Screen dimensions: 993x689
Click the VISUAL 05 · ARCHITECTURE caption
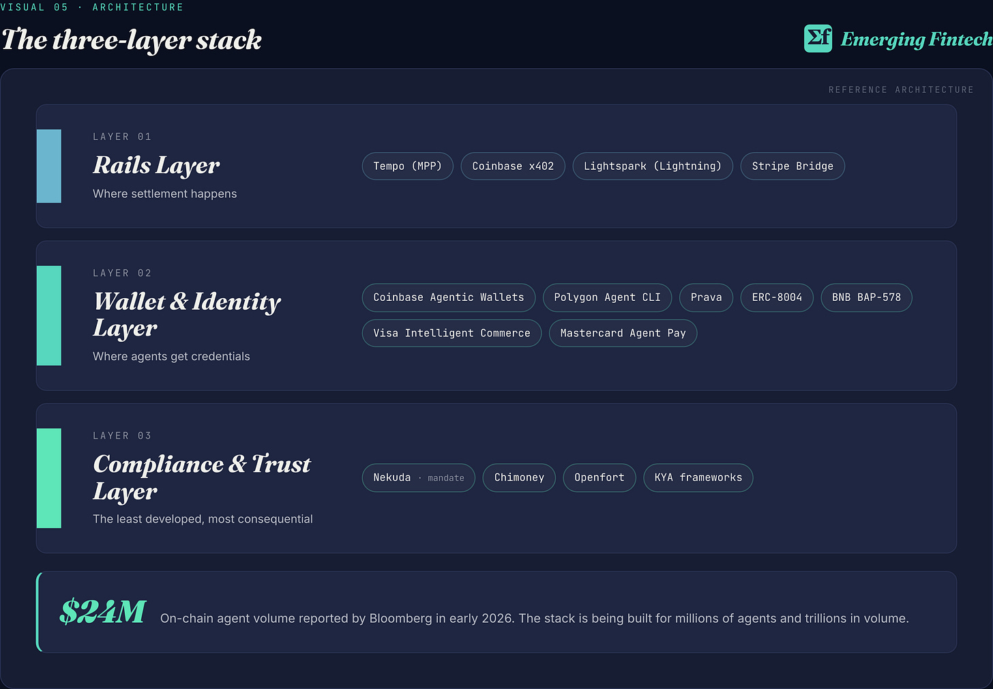tap(92, 7)
